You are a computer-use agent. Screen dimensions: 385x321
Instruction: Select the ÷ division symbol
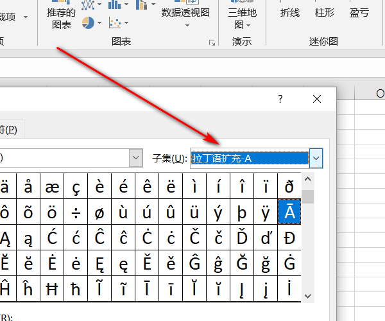click(77, 211)
